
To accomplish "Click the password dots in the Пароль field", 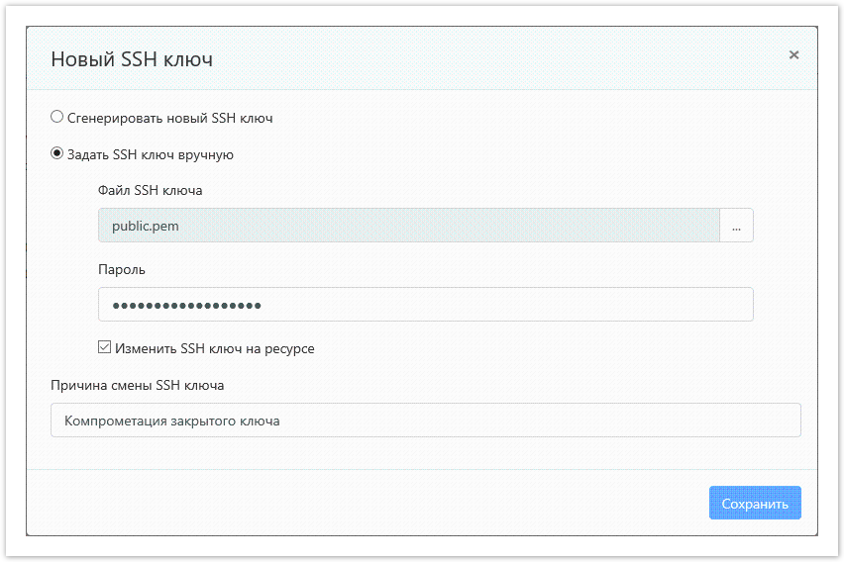I will tap(186, 305).
